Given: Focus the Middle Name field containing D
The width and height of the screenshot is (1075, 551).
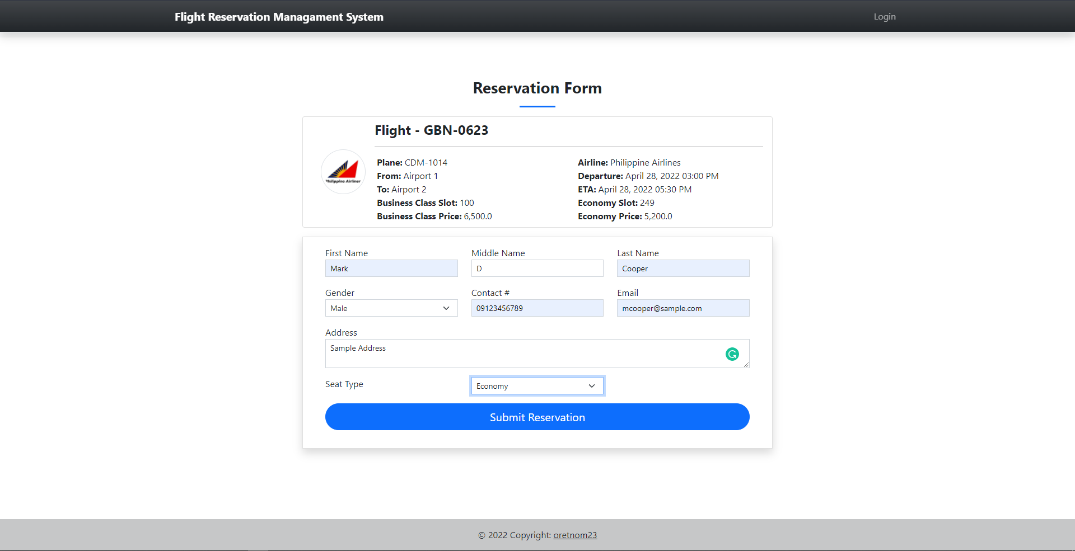Looking at the screenshot, I should pos(537,269).
